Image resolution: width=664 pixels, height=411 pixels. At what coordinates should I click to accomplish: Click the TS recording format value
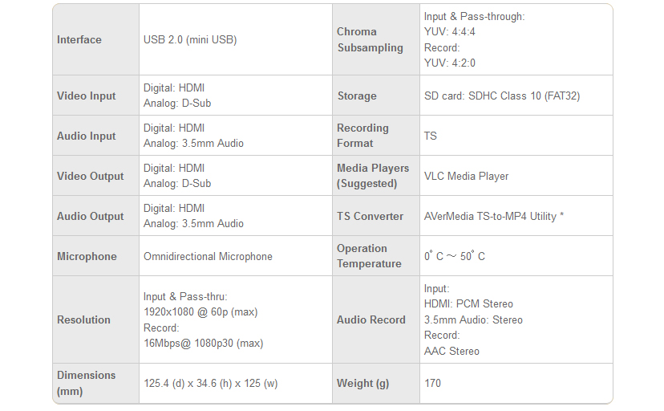tap(431, 136)
